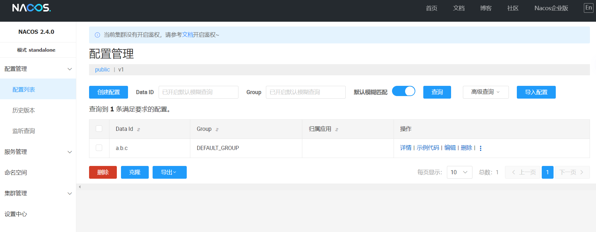The height and width of the screenshot is (232, 596).
Task: Select v1 namespace tab
Action: click(121, 70)
